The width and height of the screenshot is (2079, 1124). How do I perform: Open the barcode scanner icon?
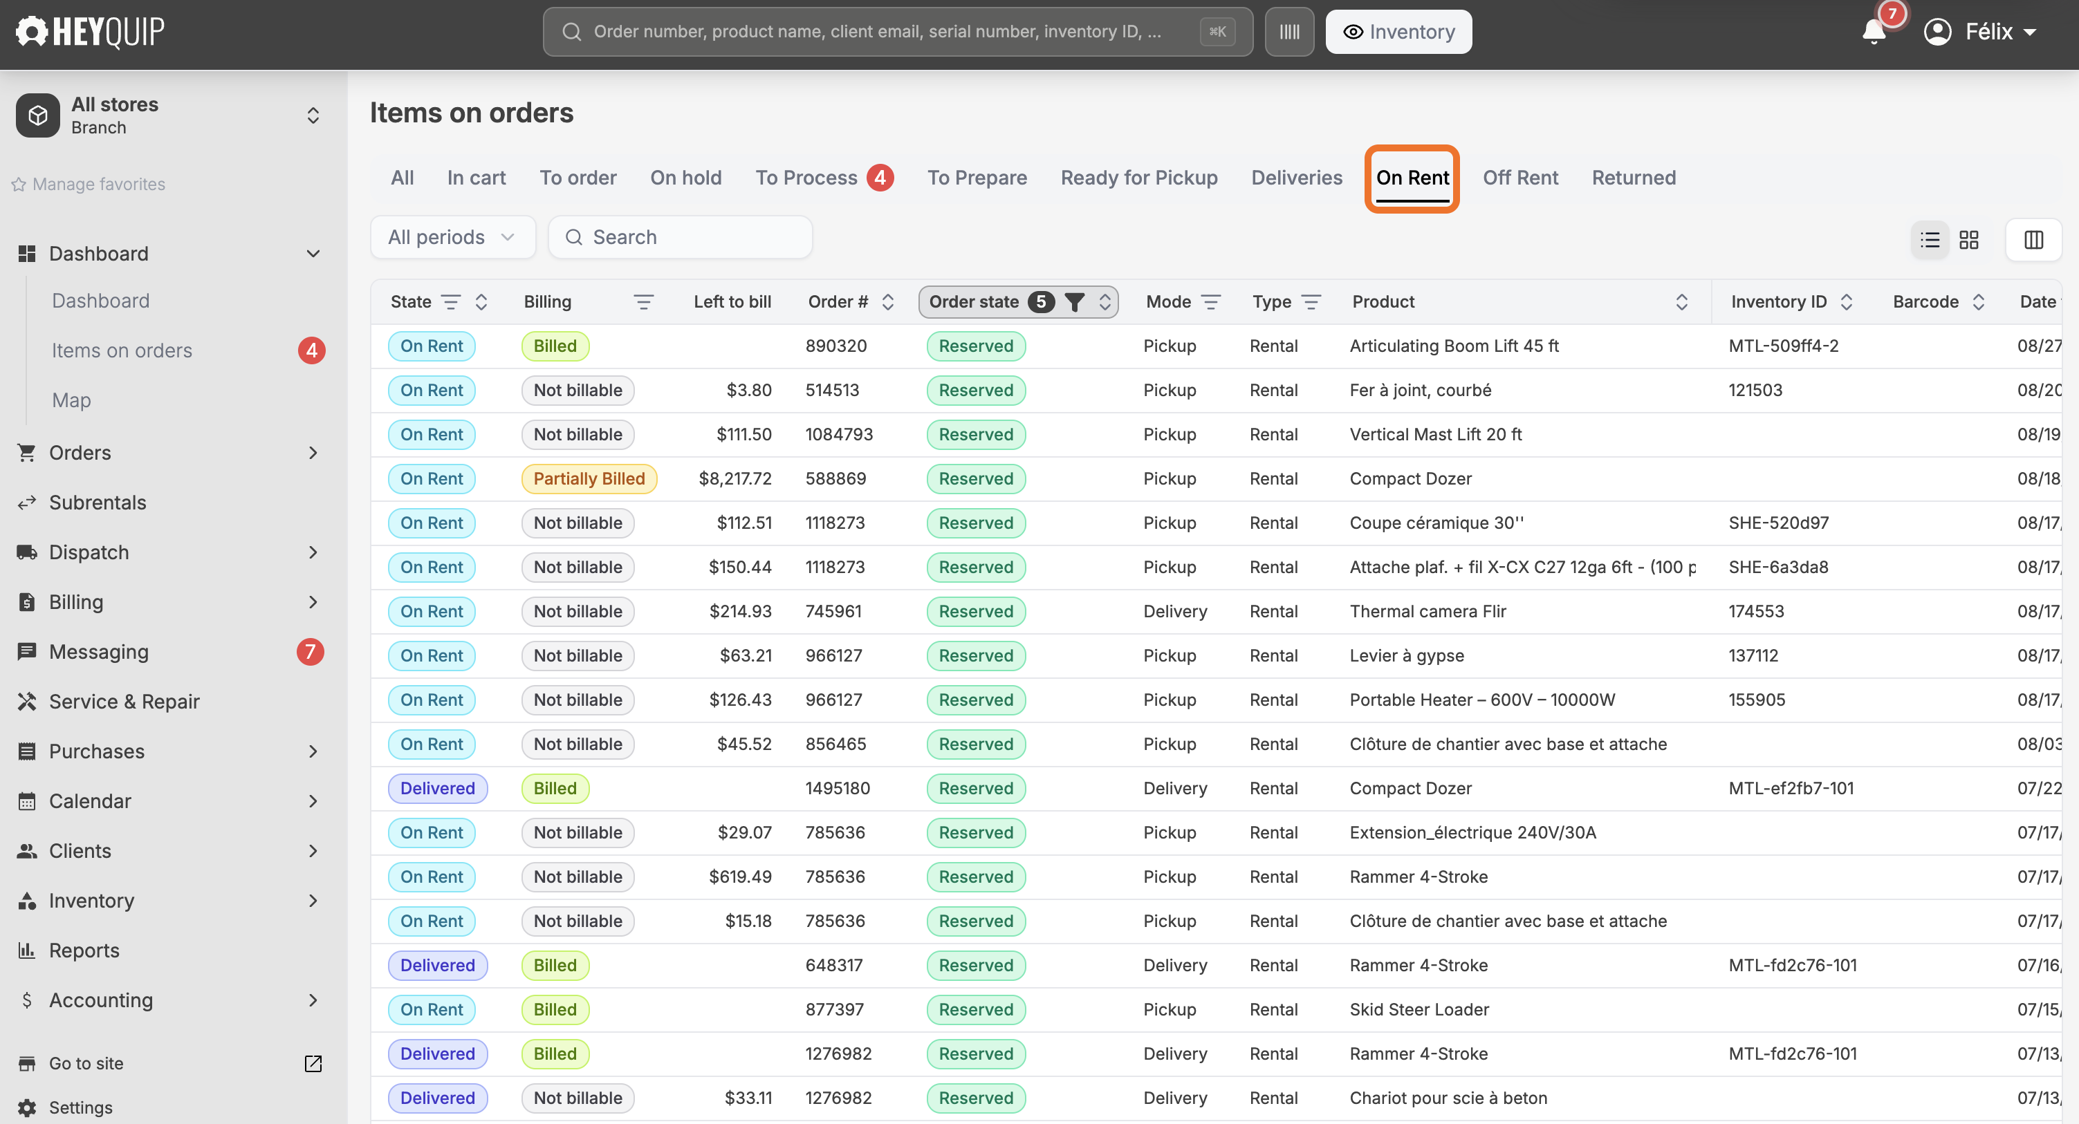coord(1289,32)
